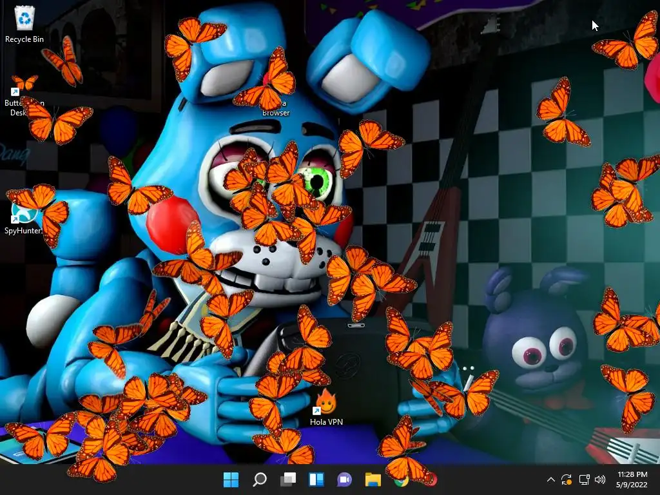Click the Windows Update tray icon

pos(567,480)
